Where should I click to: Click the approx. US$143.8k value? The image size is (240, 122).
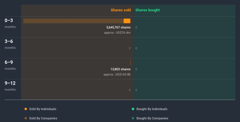click(117, 75)
